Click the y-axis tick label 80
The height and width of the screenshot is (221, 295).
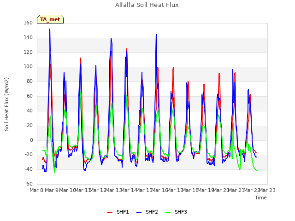coord(29,81)
